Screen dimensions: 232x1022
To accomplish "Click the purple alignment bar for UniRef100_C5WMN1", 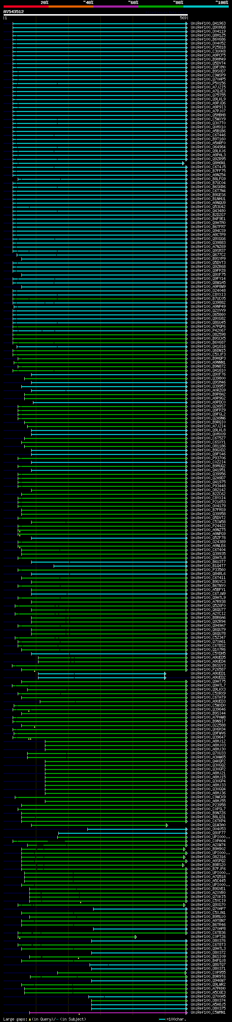I will (x=109, y=1012).
